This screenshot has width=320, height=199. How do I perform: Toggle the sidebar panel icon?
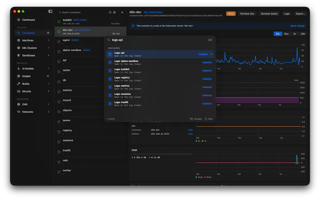click(x=50, y=12)
